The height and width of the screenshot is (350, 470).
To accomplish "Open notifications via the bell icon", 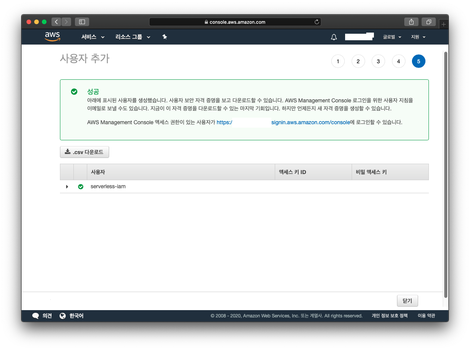I will [x=334, y=37].
